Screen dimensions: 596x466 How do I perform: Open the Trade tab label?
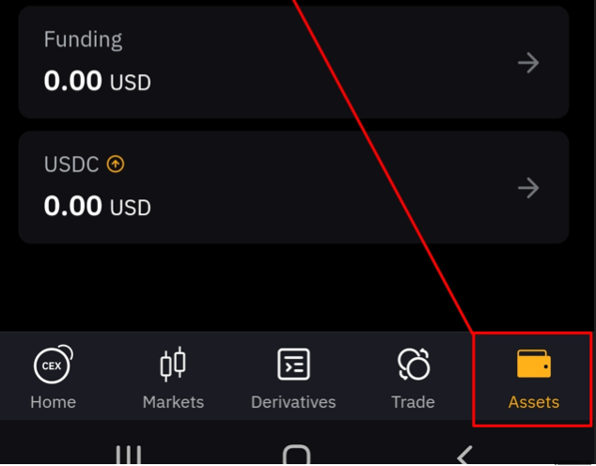pyautogui.click(x=414, y=402)
